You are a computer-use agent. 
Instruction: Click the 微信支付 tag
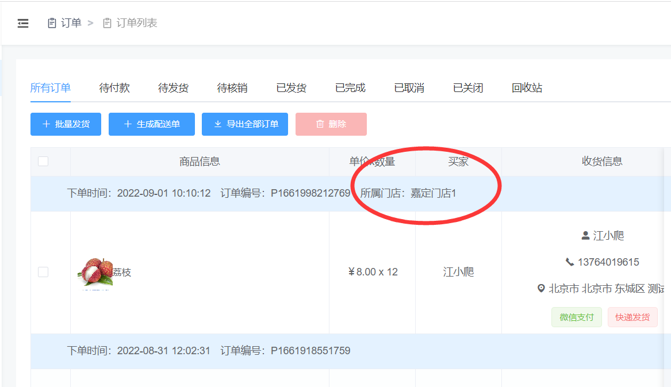577,317
